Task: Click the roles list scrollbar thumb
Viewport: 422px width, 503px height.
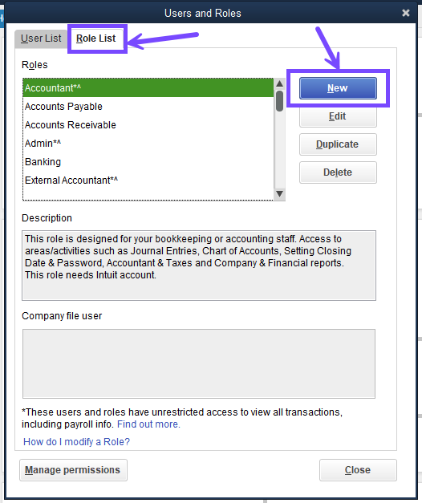Action: click(279, 101)
